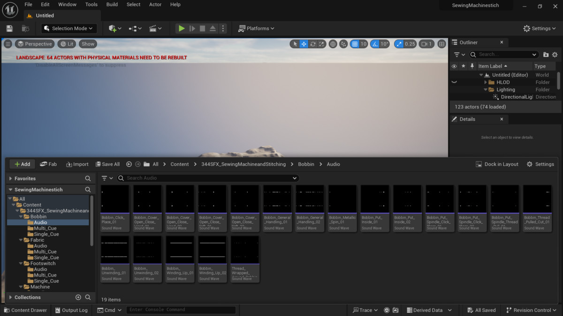Open the Platforms dropdown
This screenshot has height=316, width=563.
click(256, 29)
